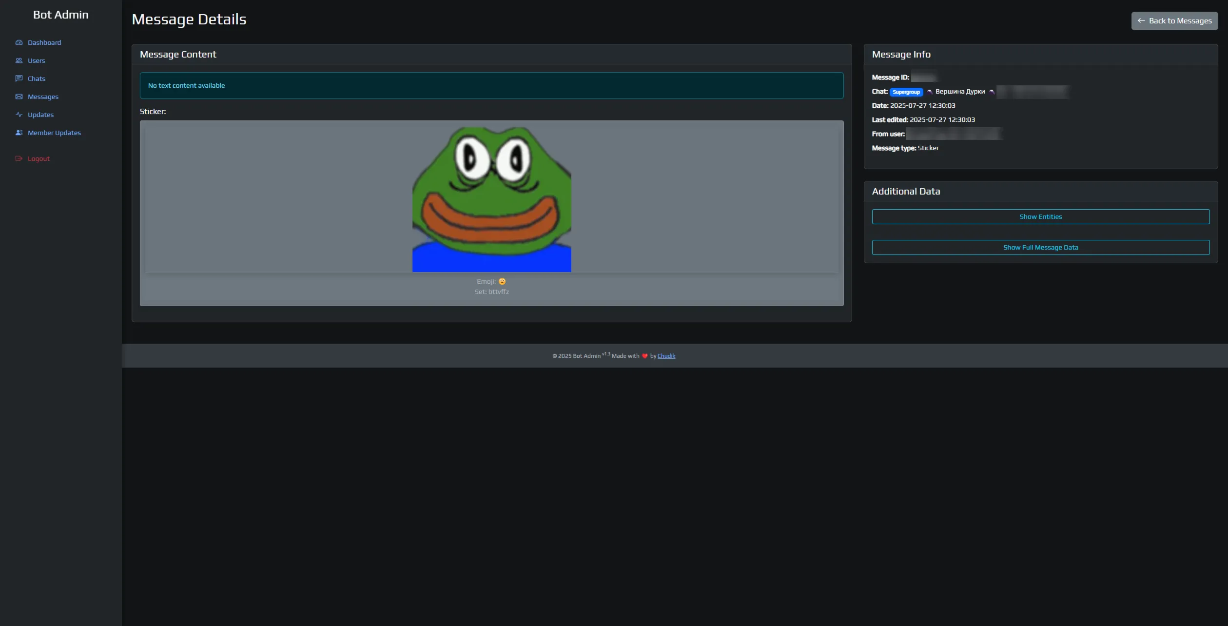The image size is (1228, 626).
Task: Click the Users people icon
Action: 19,60
